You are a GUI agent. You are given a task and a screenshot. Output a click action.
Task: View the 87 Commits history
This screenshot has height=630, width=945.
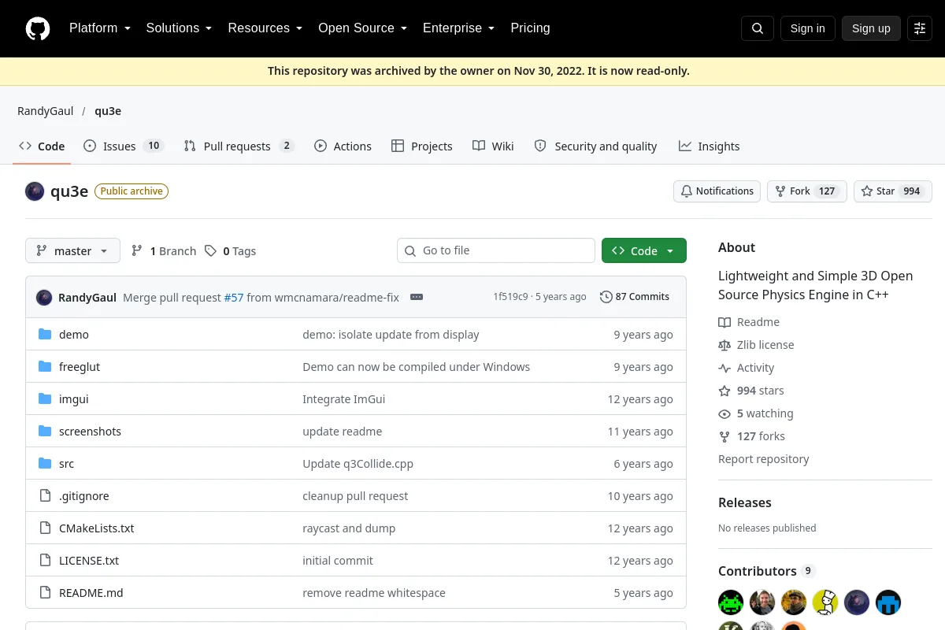(635, 297)
